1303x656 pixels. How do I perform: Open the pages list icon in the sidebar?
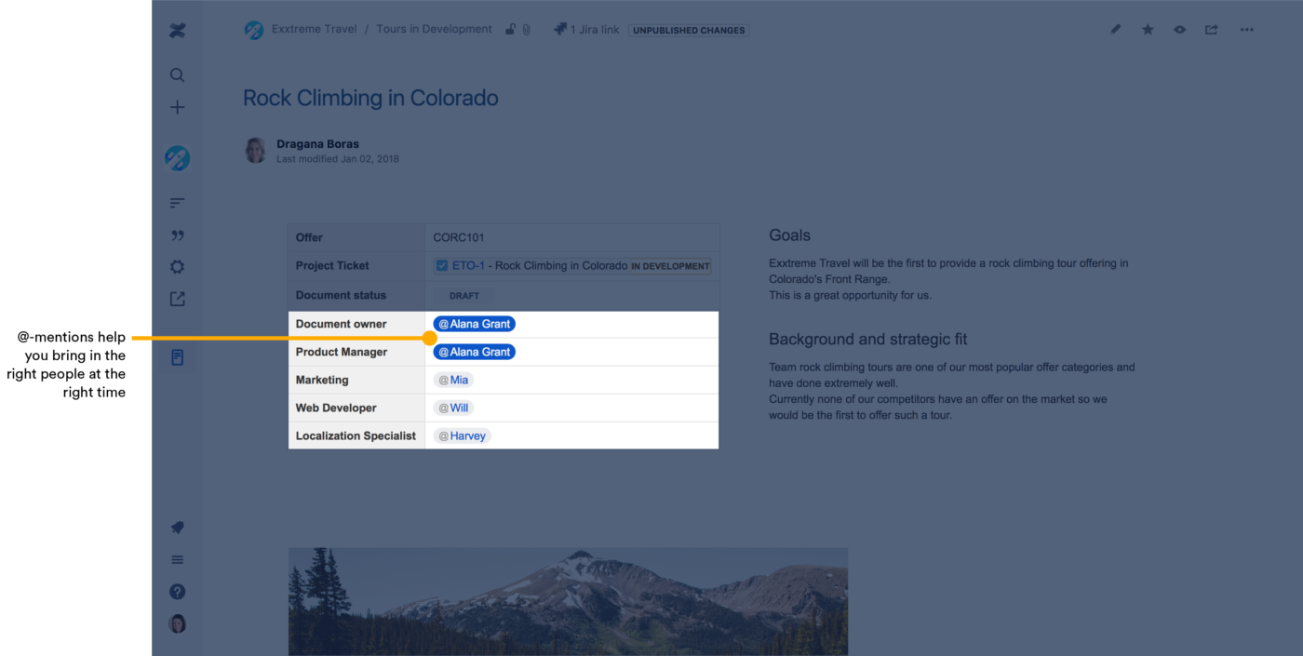tap(177, 203)
